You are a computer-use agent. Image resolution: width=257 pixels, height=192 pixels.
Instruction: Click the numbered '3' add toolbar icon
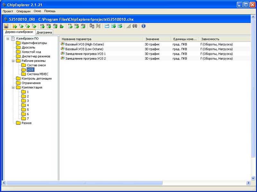point(34,26)
